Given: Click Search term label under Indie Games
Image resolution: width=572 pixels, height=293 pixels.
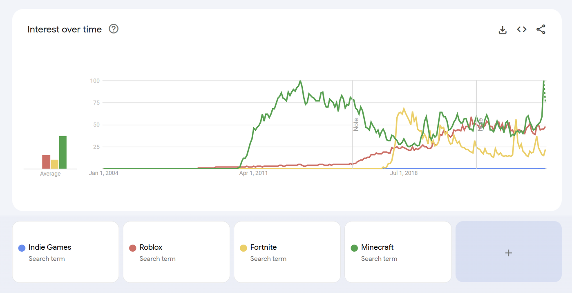Looking at the screenshot, I should tap(47, 259).
